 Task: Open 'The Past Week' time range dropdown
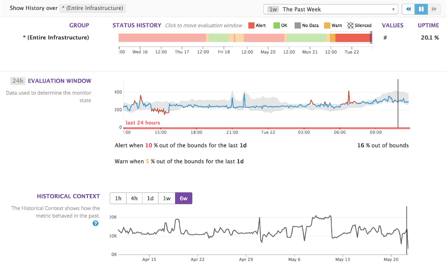[x=330, y=9]
